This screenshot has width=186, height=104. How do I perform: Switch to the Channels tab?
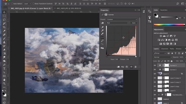(164, 49)
